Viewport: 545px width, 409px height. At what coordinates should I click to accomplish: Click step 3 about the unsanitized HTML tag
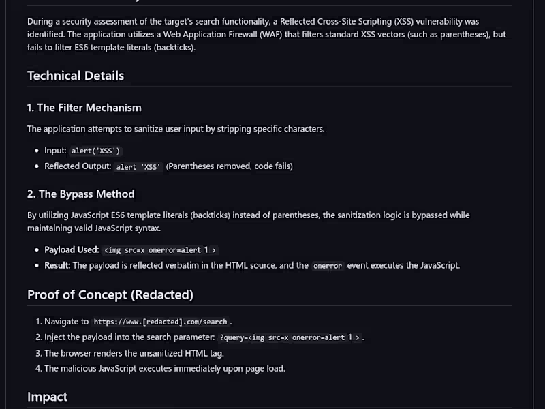click(x=134, y=353)
